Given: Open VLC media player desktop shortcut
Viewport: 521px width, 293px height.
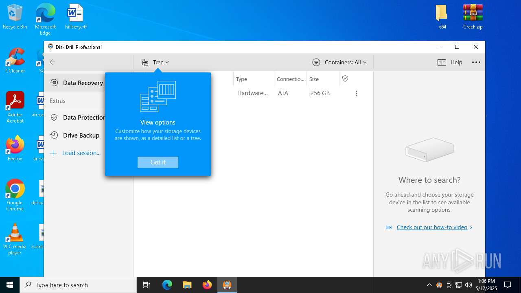Looking at the screenshot, I should [x=15, y=239].
